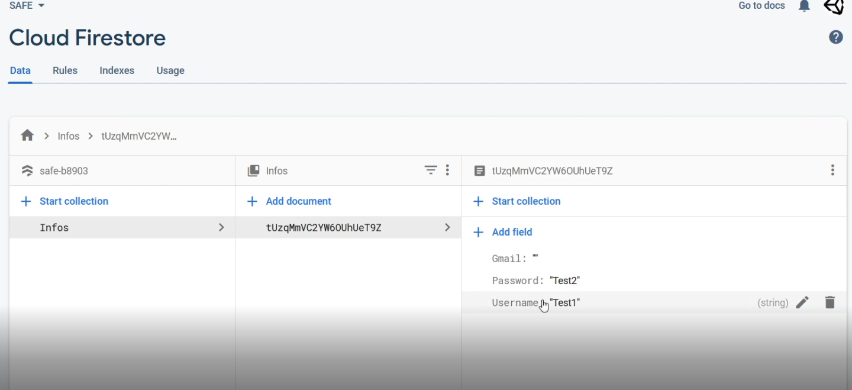Screen dimensions: 852x390
Task: Start a collection inside the document
Action: pos(526,201)
